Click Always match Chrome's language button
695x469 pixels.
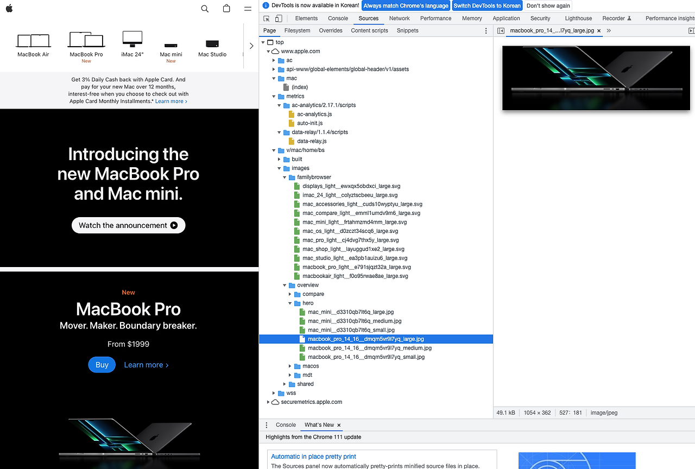tap(406, 6)
